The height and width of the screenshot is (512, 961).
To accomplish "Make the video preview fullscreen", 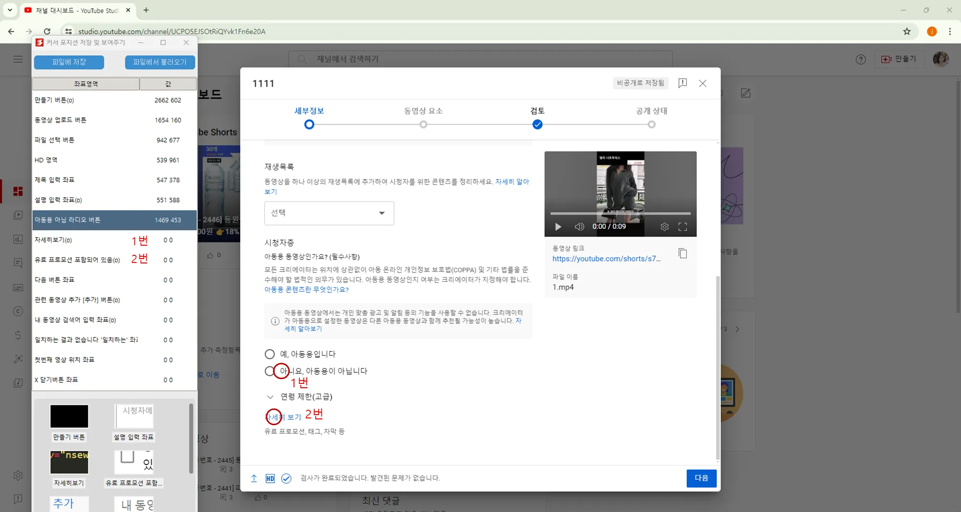I will [x=682, y=226].
